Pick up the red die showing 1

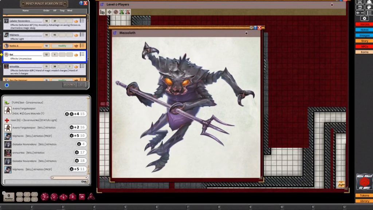click(63, 197)
